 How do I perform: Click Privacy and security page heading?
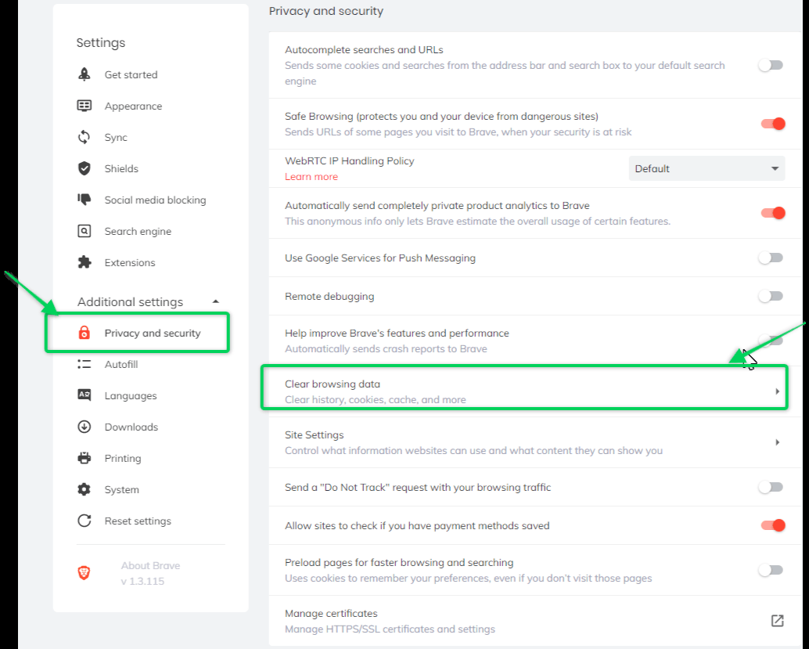point(326,11)
